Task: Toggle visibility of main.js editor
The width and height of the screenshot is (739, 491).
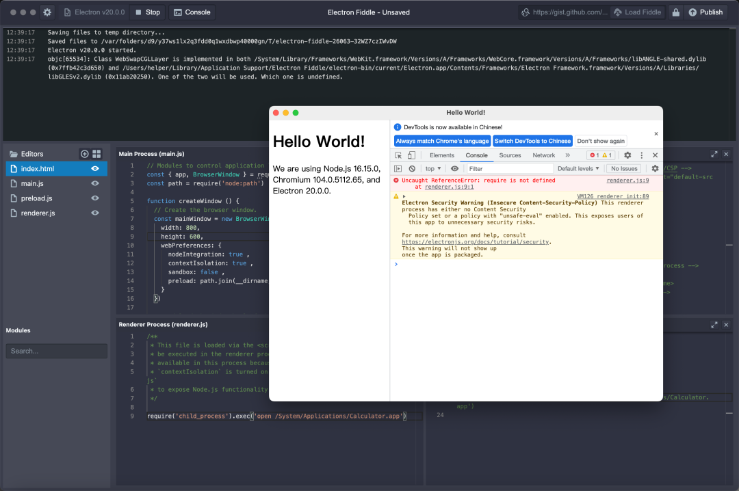Action: point(94,183)
